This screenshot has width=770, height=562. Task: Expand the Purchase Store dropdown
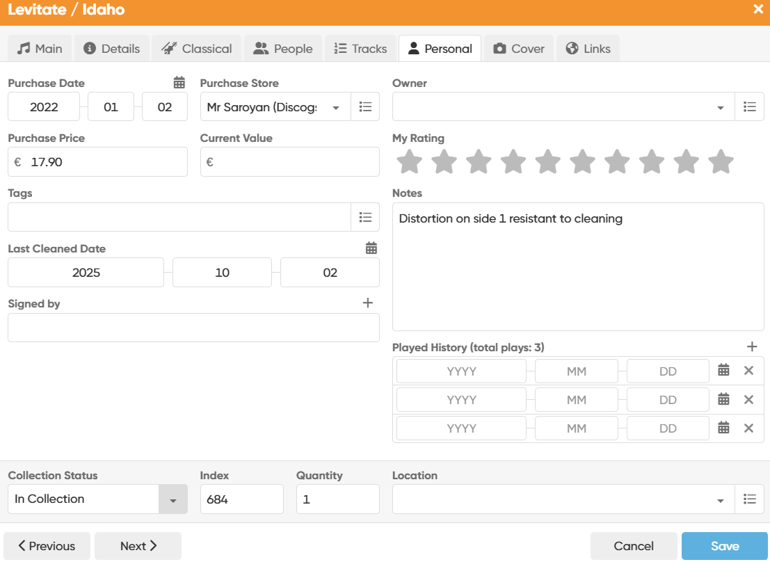click(336, 108)
